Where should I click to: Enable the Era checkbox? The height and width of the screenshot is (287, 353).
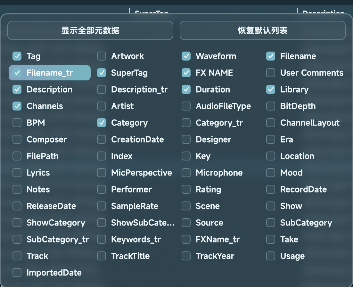(271, 139)
